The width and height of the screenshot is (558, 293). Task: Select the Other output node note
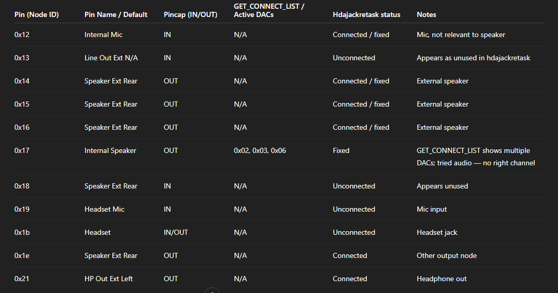[447, 255]
